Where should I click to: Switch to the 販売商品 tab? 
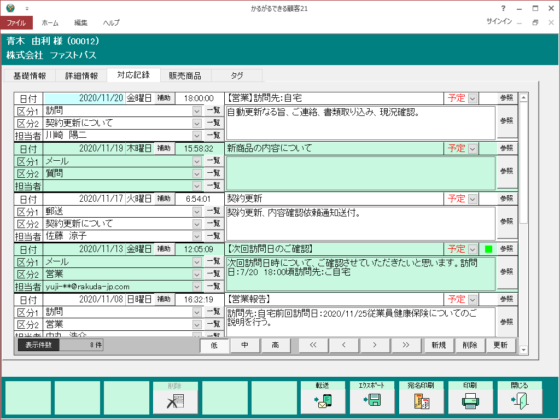185,75
